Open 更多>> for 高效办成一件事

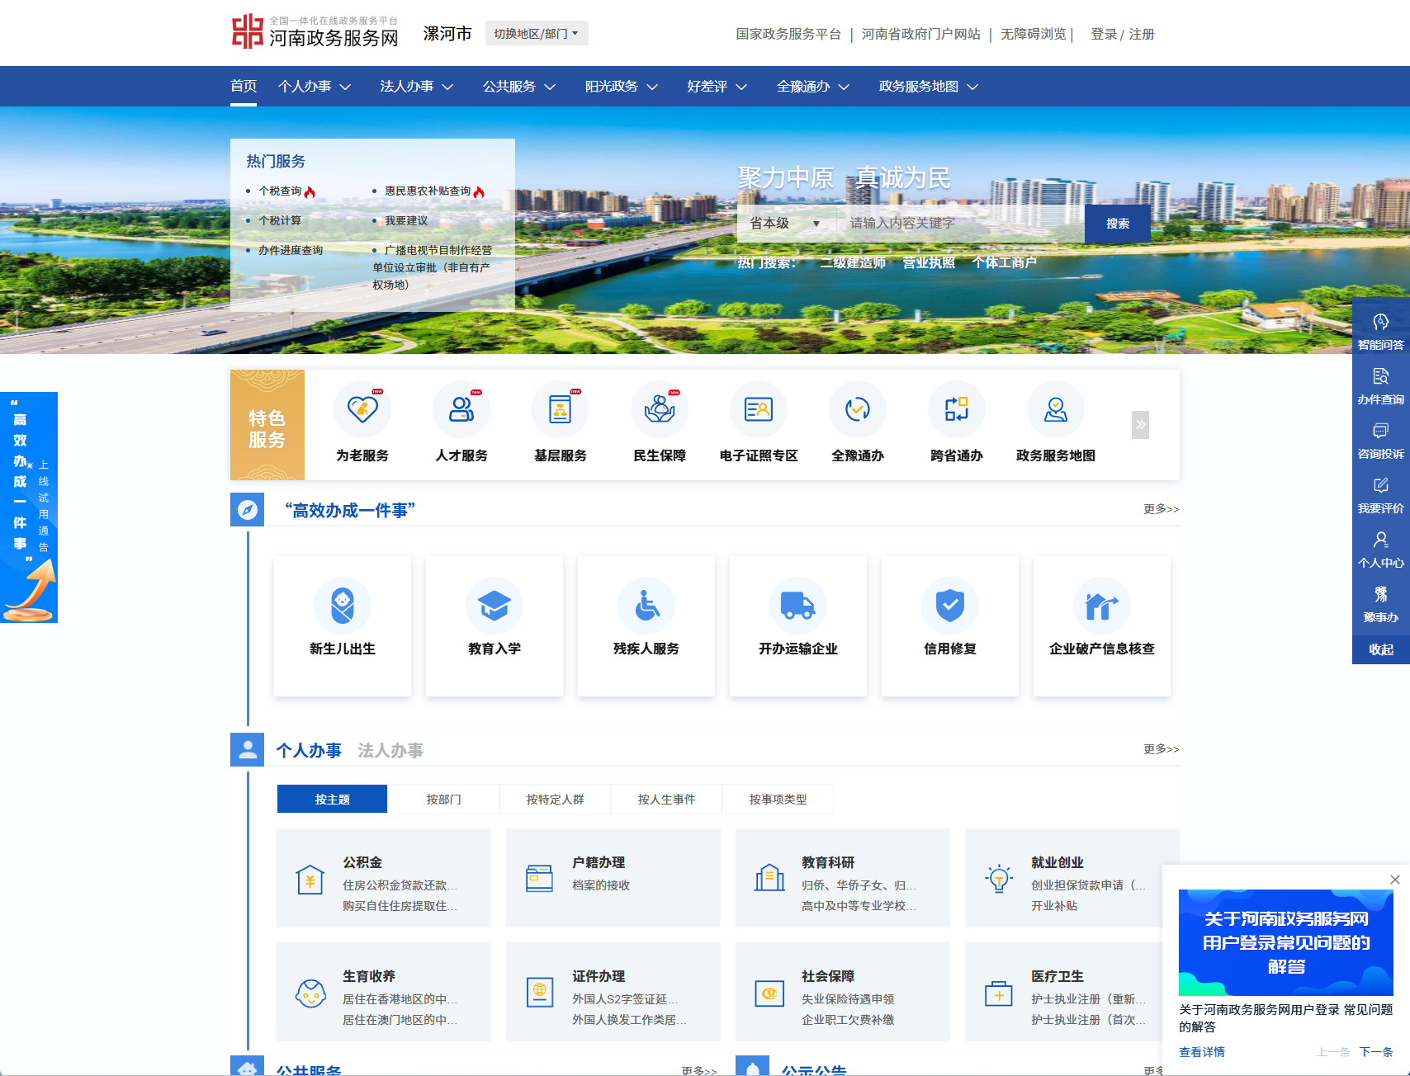[x=1161, y=509]
